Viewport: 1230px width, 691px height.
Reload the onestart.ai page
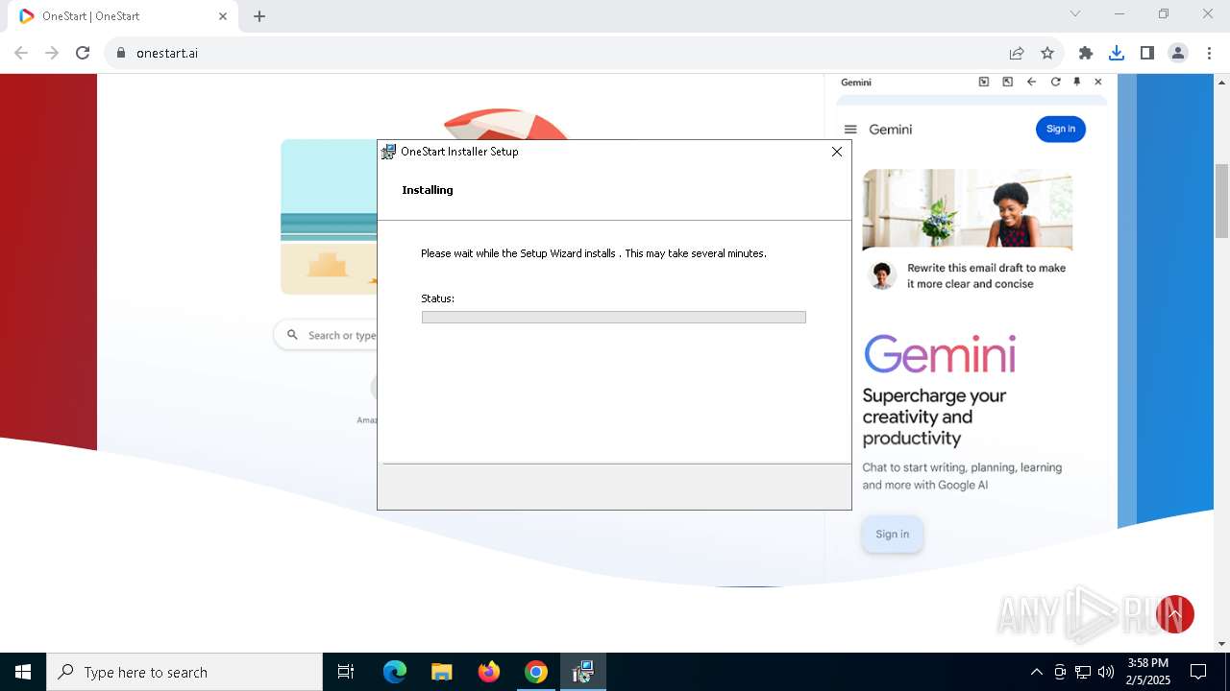tap(83, 53)
